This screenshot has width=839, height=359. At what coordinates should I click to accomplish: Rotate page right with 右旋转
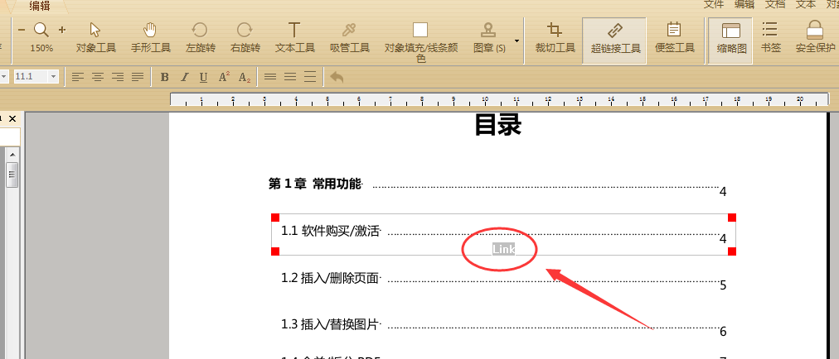(245, 38)
